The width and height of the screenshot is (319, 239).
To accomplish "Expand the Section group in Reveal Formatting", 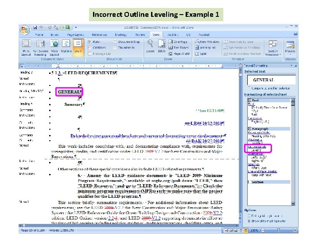I will coord(249,182).
